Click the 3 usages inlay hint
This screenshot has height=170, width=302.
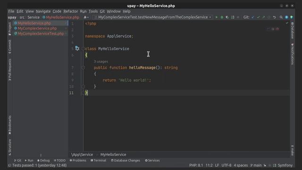pyautogui.click(x=101, y=61)
